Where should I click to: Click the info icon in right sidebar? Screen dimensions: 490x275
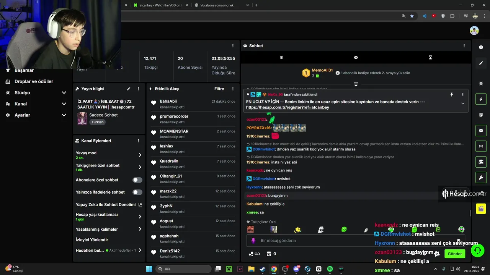[481, 47]
